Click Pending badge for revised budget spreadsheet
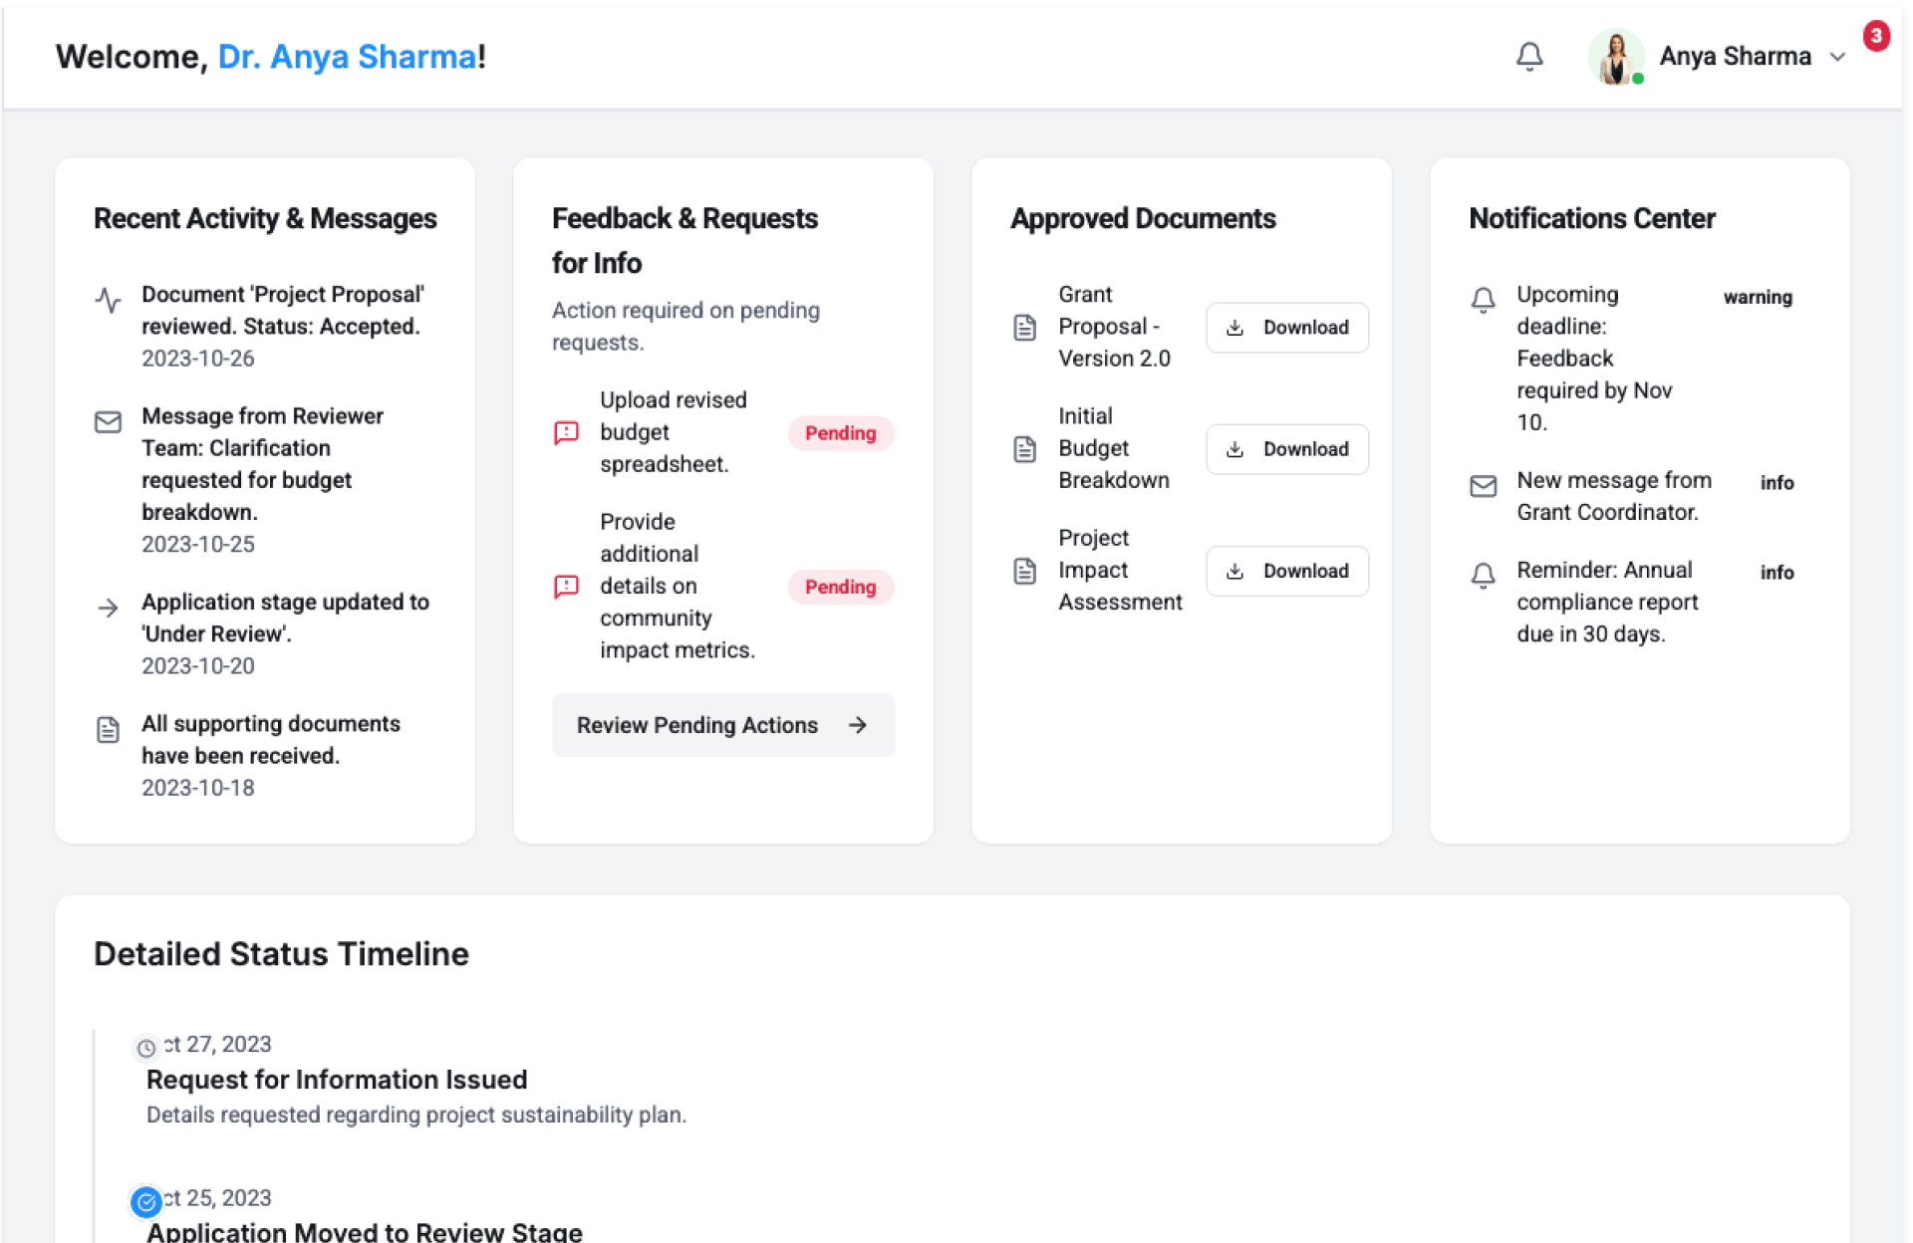 [x=840, y=433]
